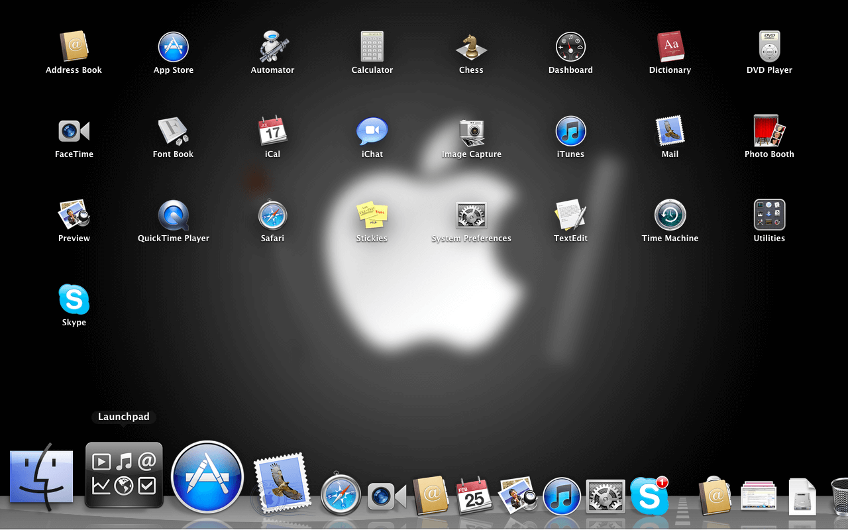Viewport: 848px width, 530px height.
Task: Open Safari from the Launchpad grid
Action: [273, 215]
